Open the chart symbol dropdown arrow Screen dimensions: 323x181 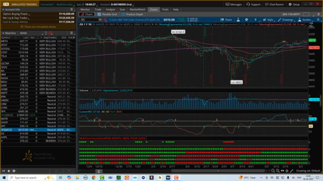(x=100, y=20)
